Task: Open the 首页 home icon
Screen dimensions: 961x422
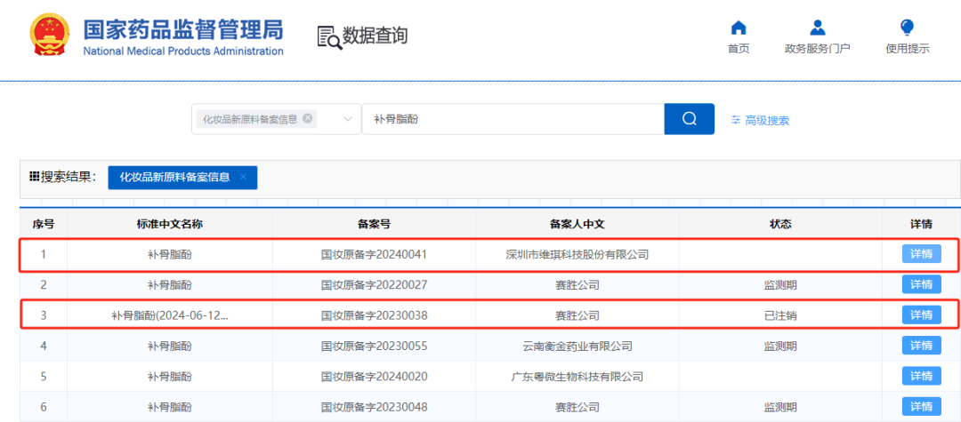Action: pos(739,28)
